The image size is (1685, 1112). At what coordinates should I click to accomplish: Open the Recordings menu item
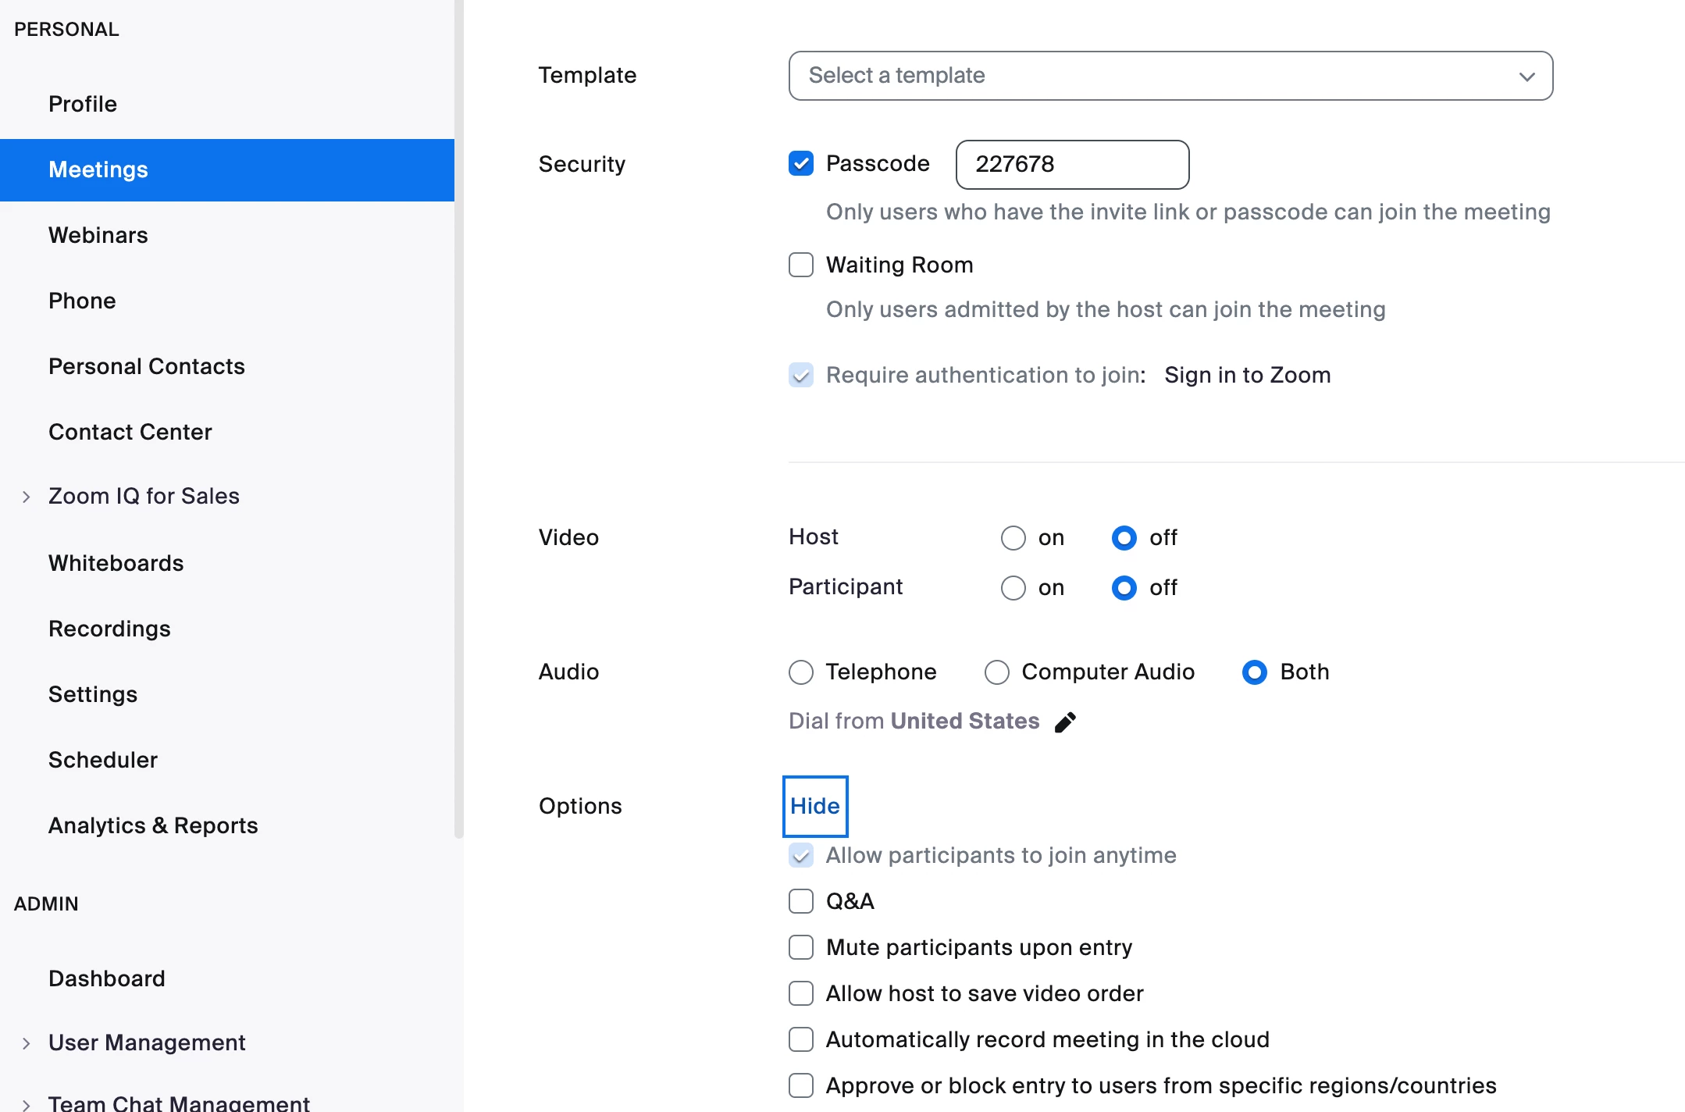(x=109, y=629)
